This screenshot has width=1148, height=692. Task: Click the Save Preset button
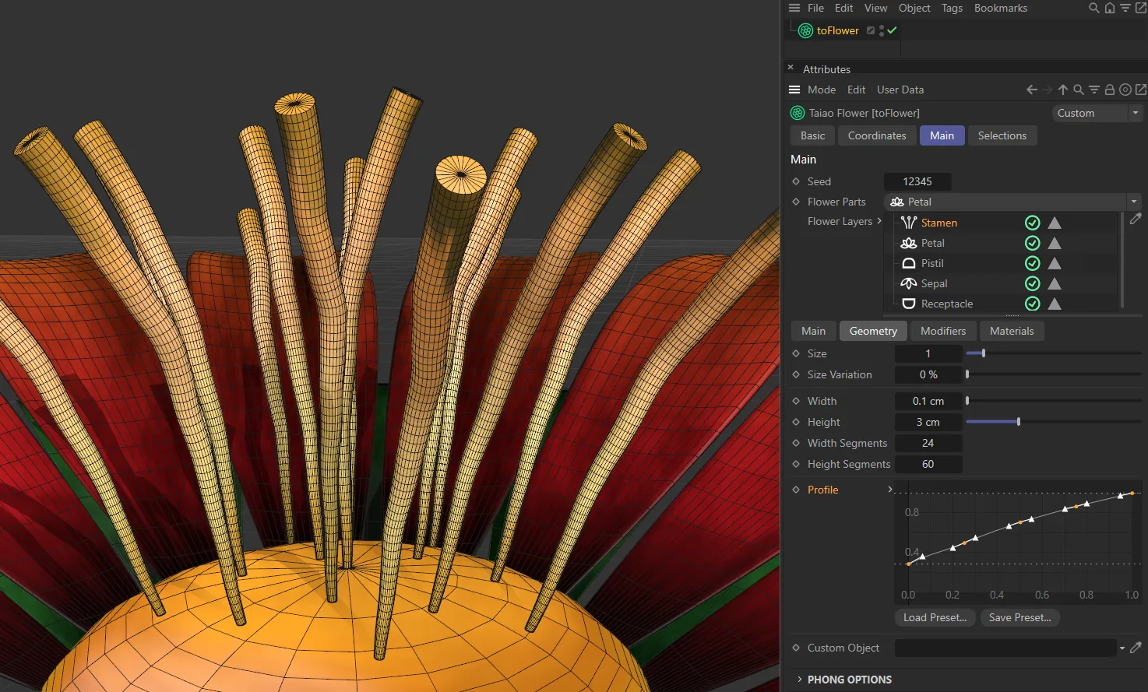1019,617
